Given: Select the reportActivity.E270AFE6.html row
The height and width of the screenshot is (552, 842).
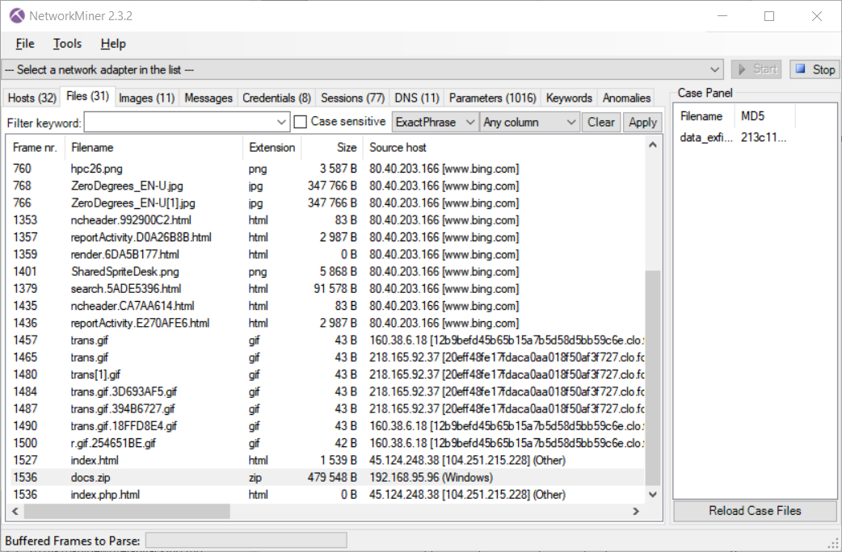Looking at the screenshot, I should (326, 323).
